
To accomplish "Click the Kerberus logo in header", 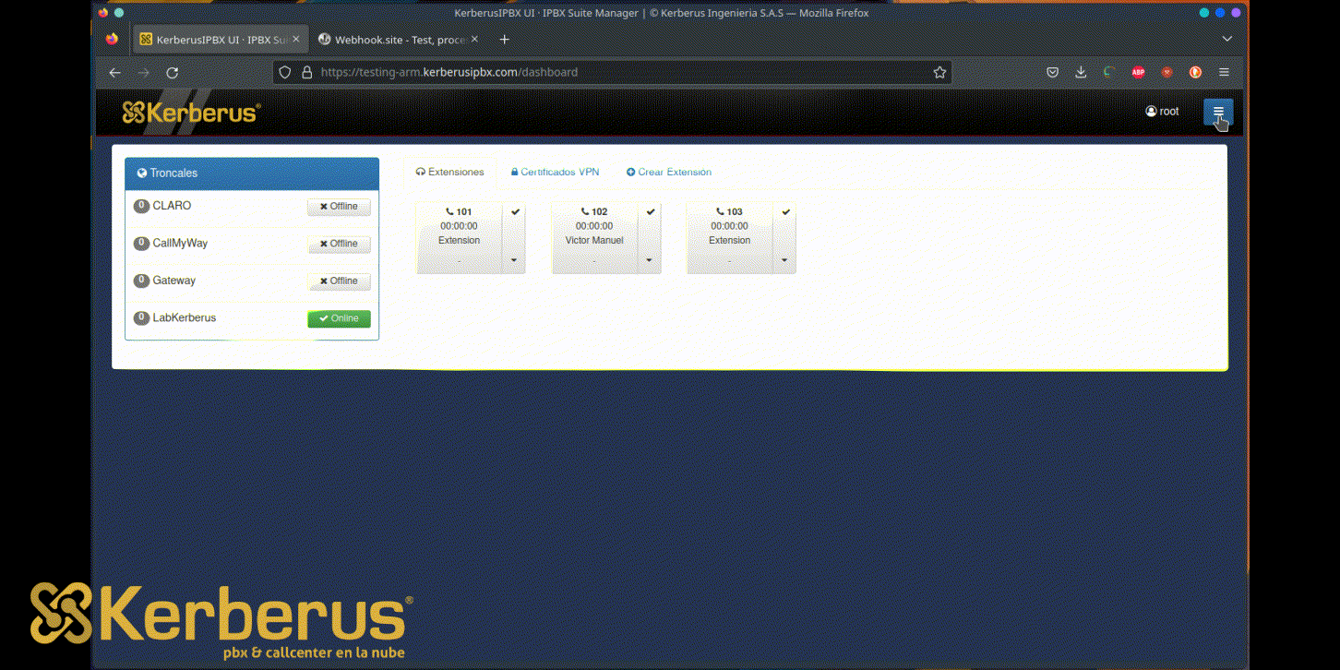I will (191, 113).
